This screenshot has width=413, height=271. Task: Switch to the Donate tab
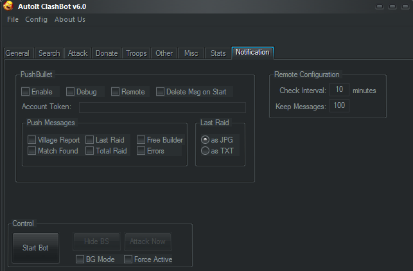tap(107, 53)
